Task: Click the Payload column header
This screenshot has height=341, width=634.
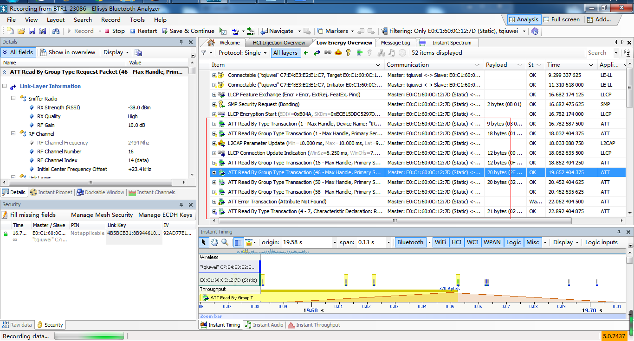Action: click(x=504, y=65)
